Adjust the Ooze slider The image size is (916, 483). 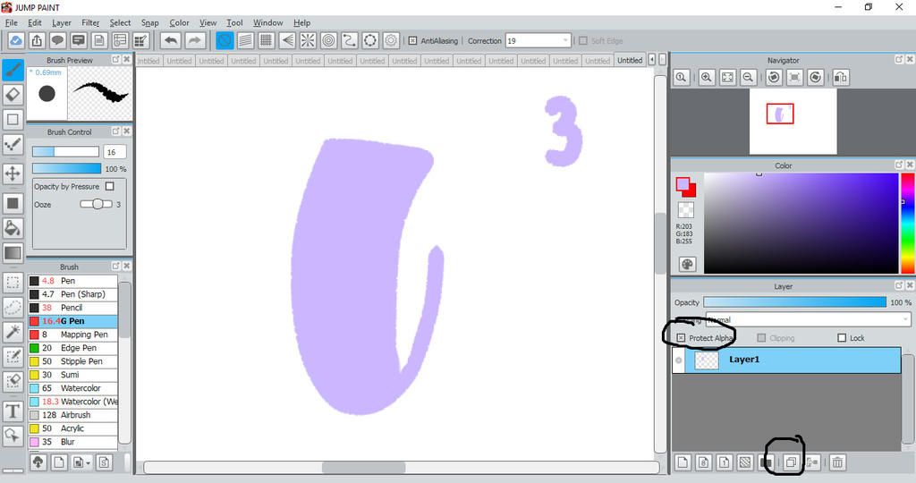(96, 204)
